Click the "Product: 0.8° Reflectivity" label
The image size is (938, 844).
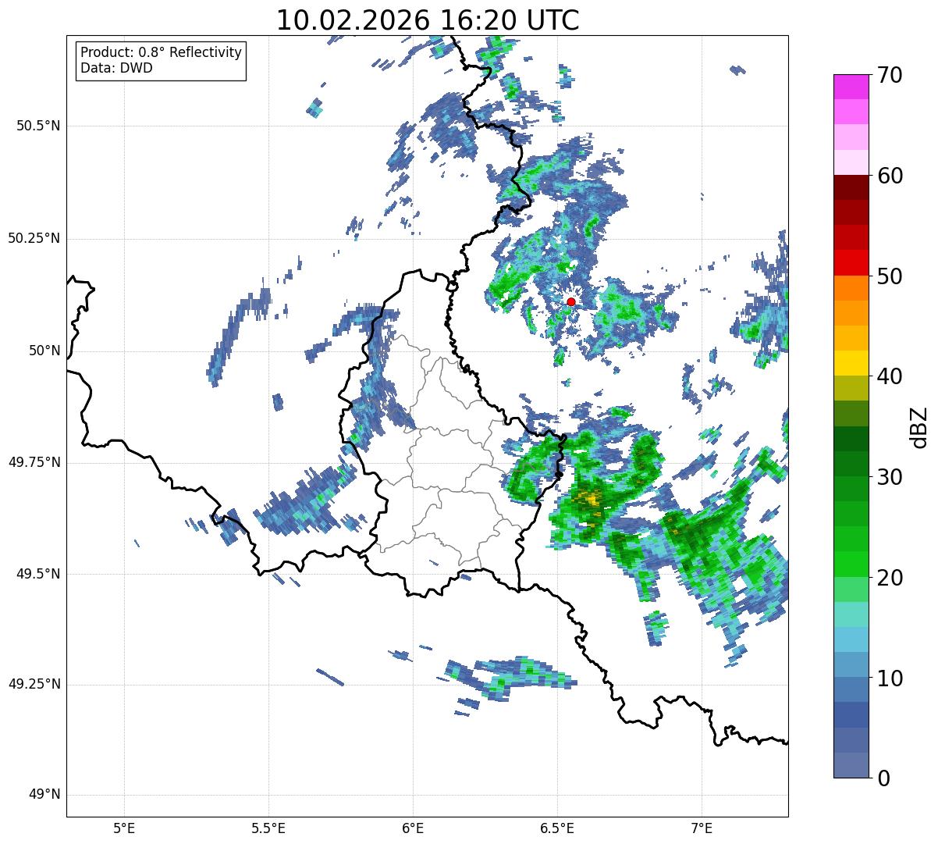(x=162, y=53)
